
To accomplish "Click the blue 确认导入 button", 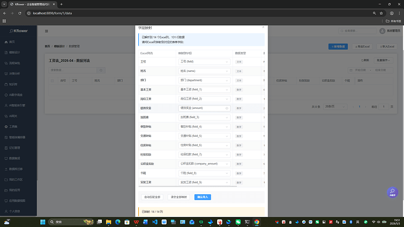I will (x=203, y=197).
